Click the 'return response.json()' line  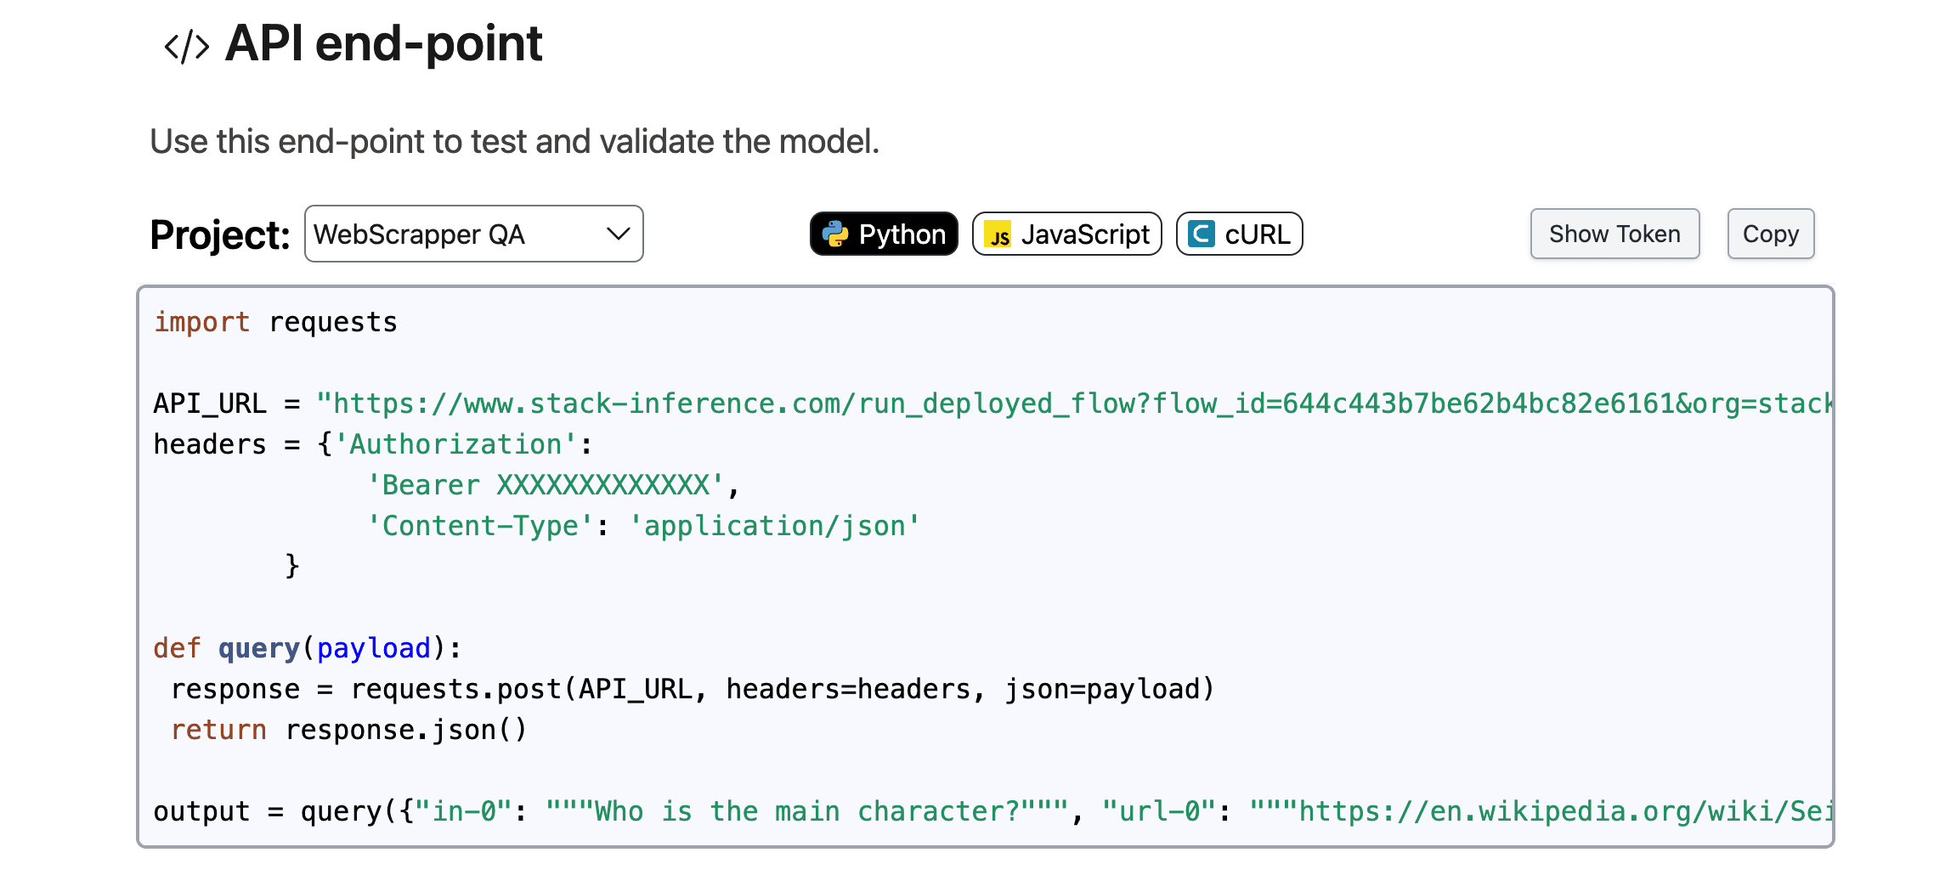(x=349, y=730)
